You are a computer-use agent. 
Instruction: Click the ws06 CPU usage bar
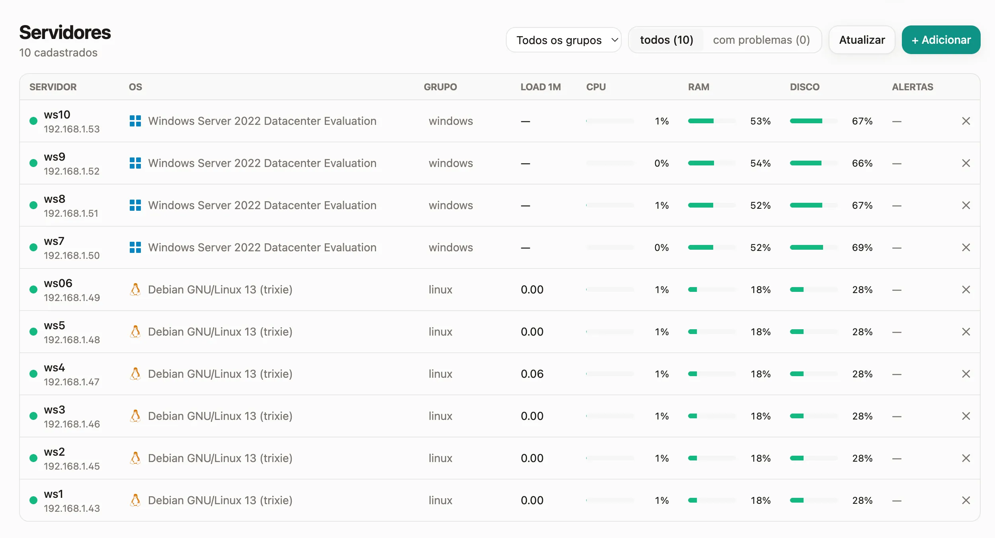coord(610,289)
